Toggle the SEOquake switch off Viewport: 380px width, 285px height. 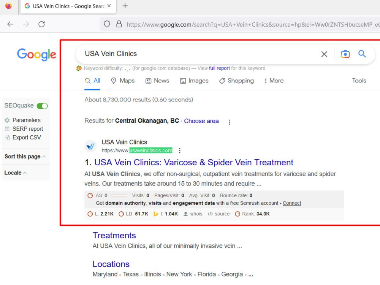42,106
